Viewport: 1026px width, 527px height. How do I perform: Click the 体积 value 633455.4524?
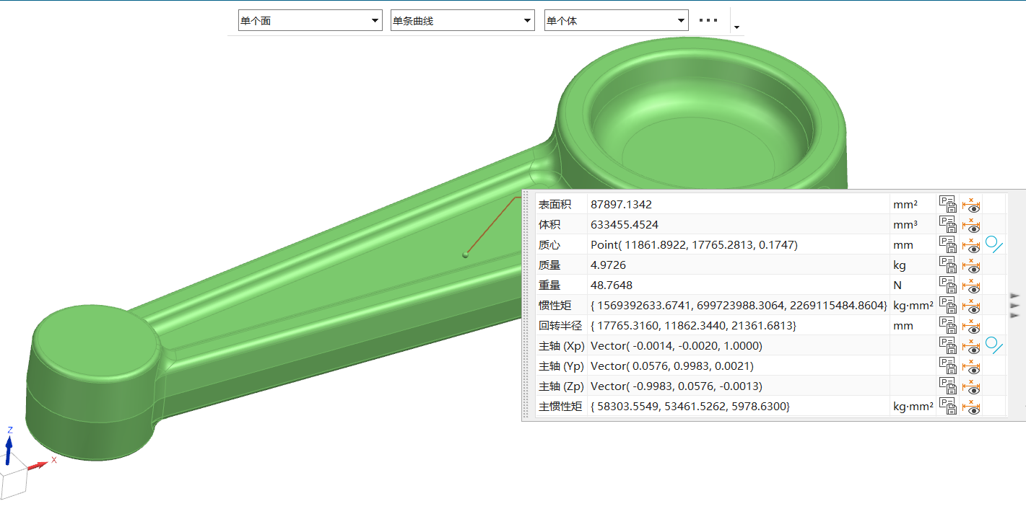[x=625, y=225]
